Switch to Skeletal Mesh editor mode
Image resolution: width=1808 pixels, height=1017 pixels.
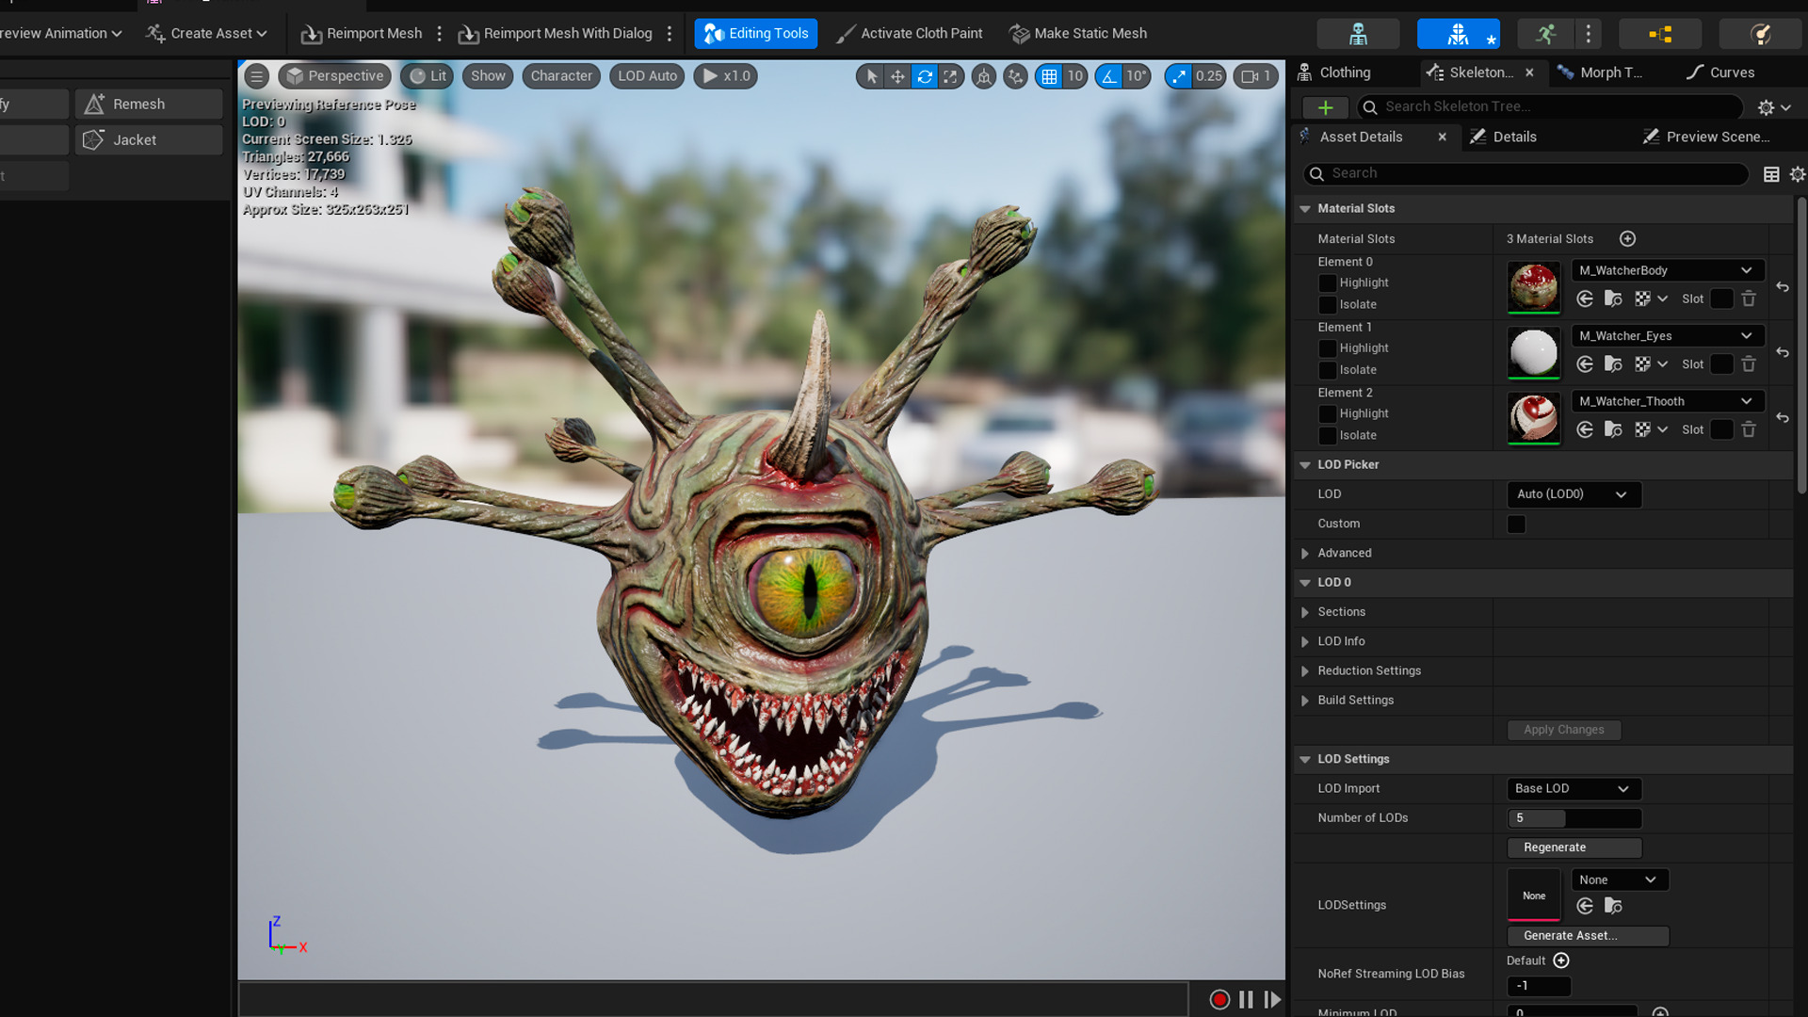pyautogui.click(x=1458, y=34)
